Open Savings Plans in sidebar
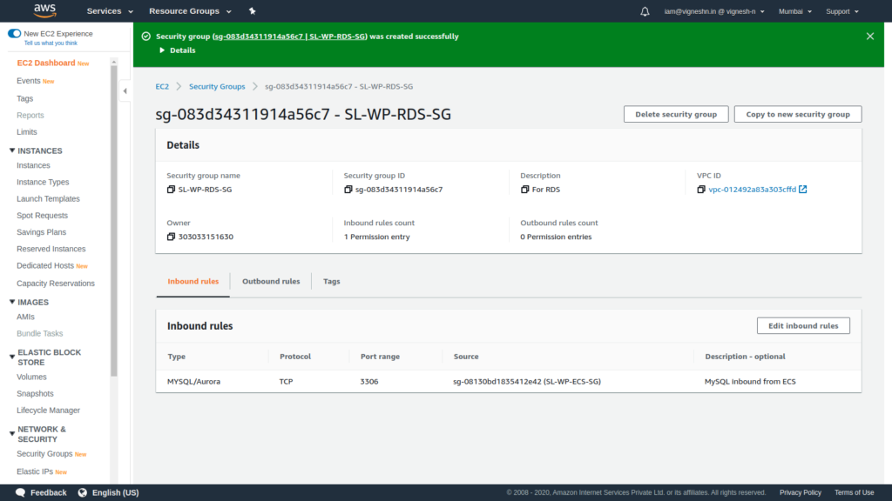Viewport: 892px width, 501px height. [x=42, y=231]
